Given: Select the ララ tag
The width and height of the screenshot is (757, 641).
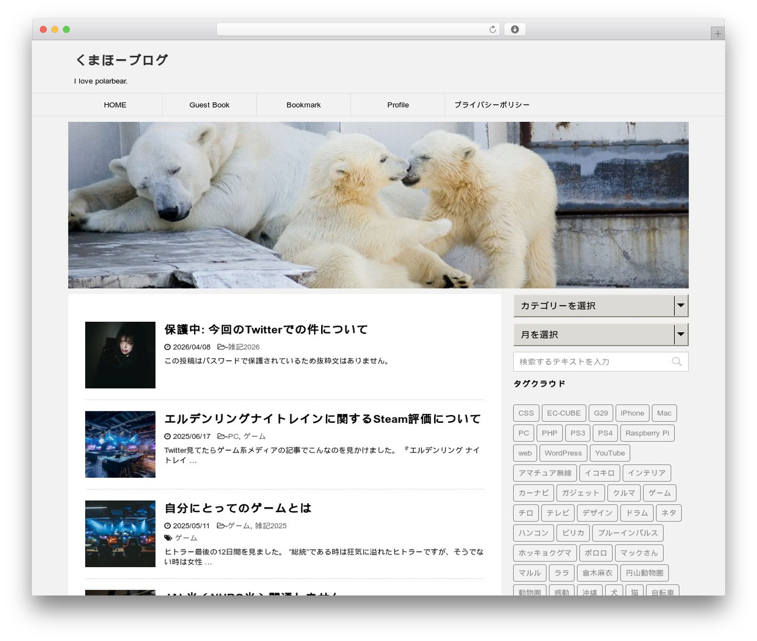Looking at the screenshot, I should (562, 573).
